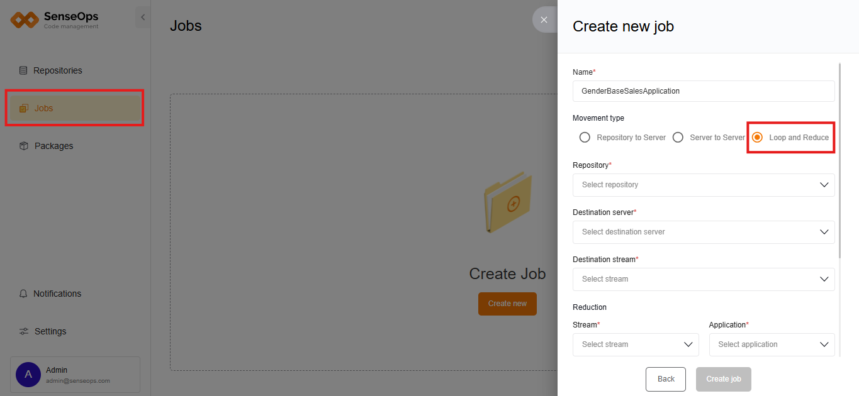Expand the Destination server dropdown
The image size is (859, 396).
pyautogui.click(x=703, y=232)
